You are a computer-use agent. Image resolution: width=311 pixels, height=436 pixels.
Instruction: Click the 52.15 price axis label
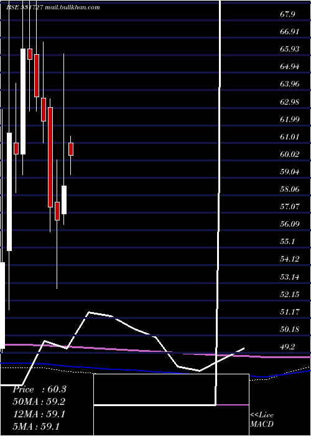click(x=290, y=295)
